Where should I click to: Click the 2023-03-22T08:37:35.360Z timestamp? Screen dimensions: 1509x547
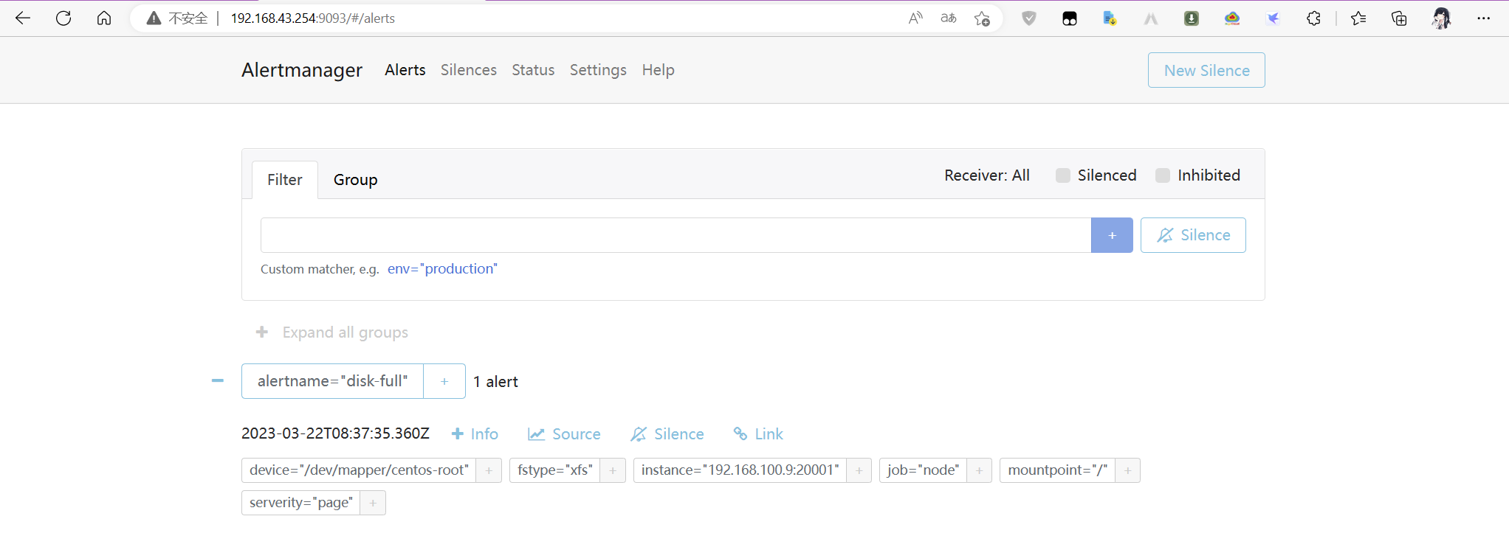pos(335,433)
